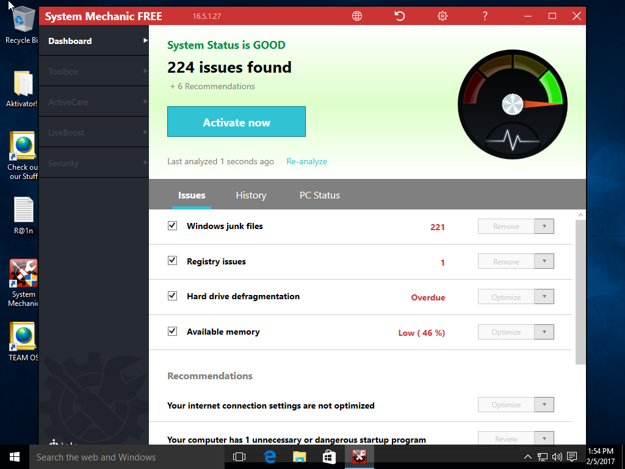The height and width of the screenshot is (469, 625).
Task: Select Security in the sidebar
Action: 94,162
